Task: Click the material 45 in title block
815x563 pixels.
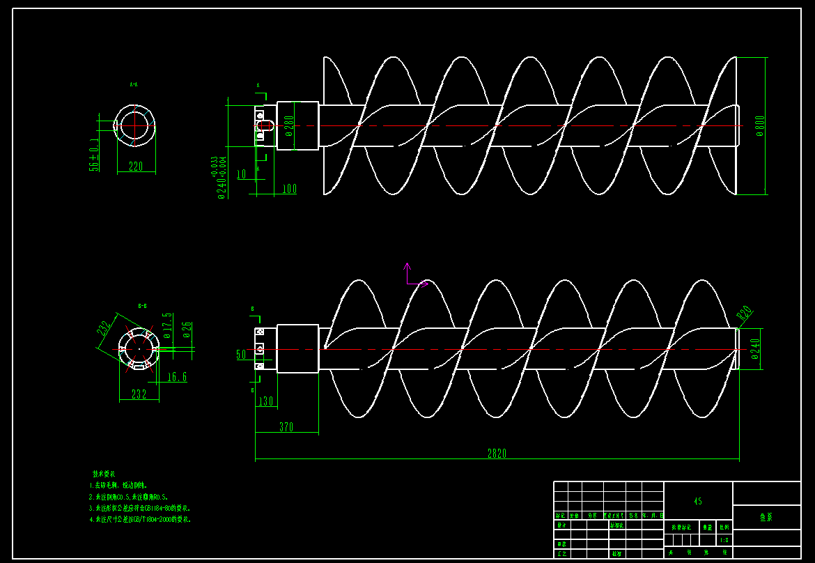Action: (x=697, y=501)
